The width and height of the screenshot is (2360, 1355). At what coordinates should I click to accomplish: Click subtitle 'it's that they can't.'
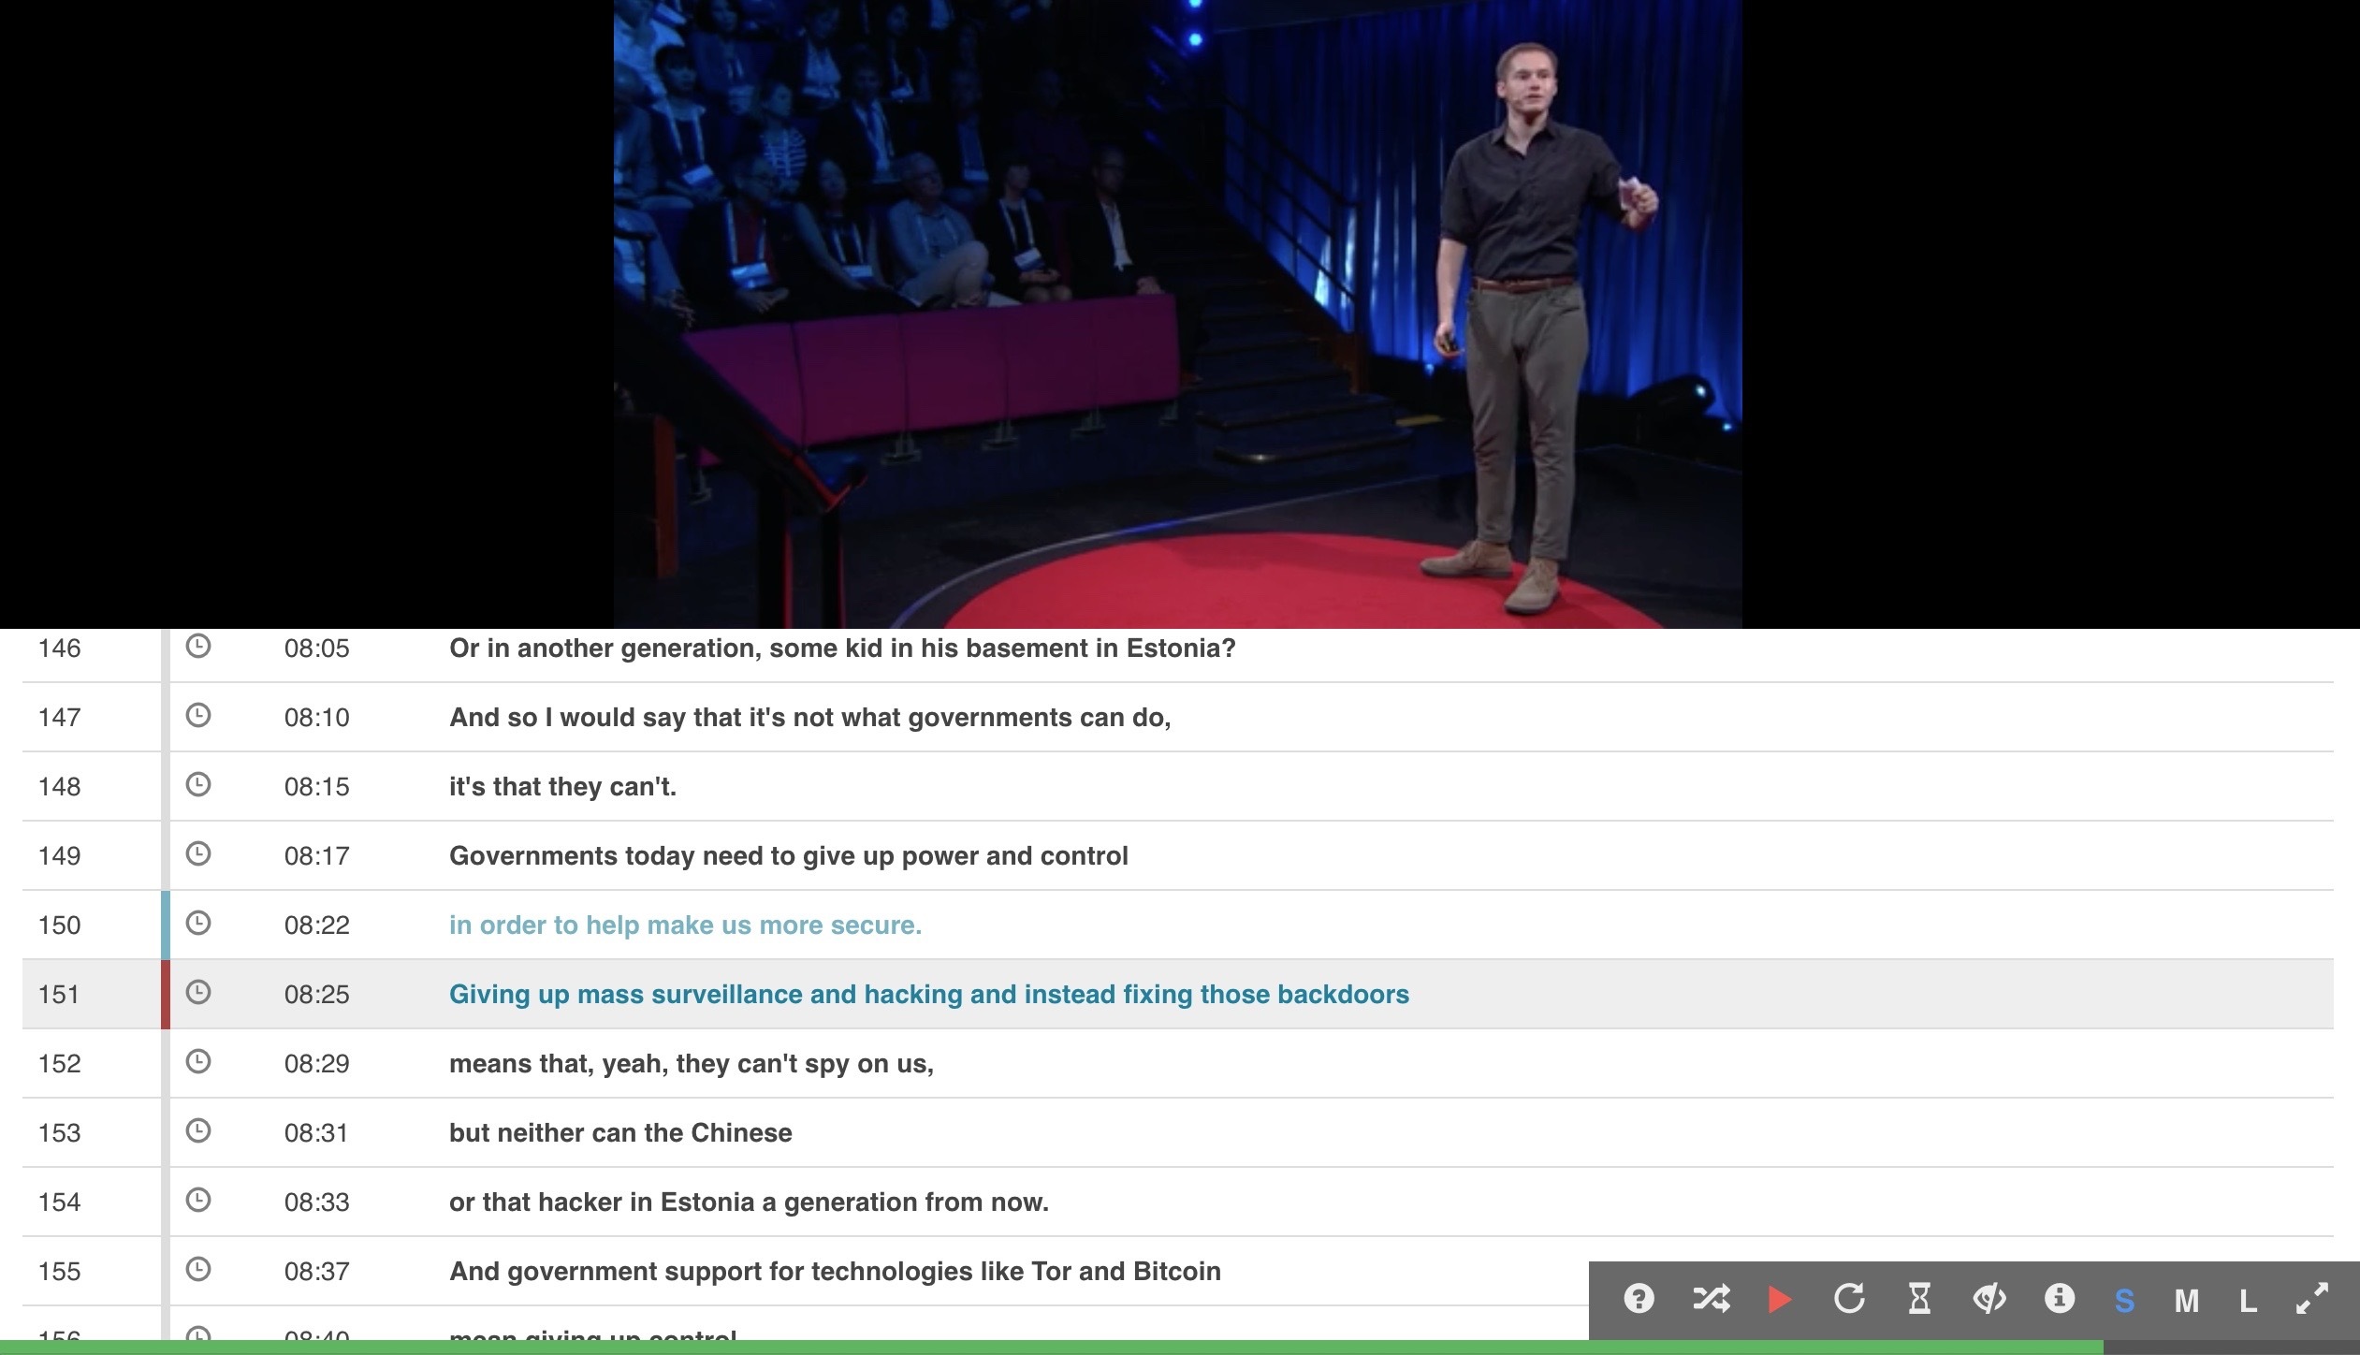(x=562, y=787)
